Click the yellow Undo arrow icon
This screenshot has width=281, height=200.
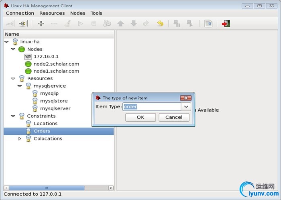pos(160,23)
